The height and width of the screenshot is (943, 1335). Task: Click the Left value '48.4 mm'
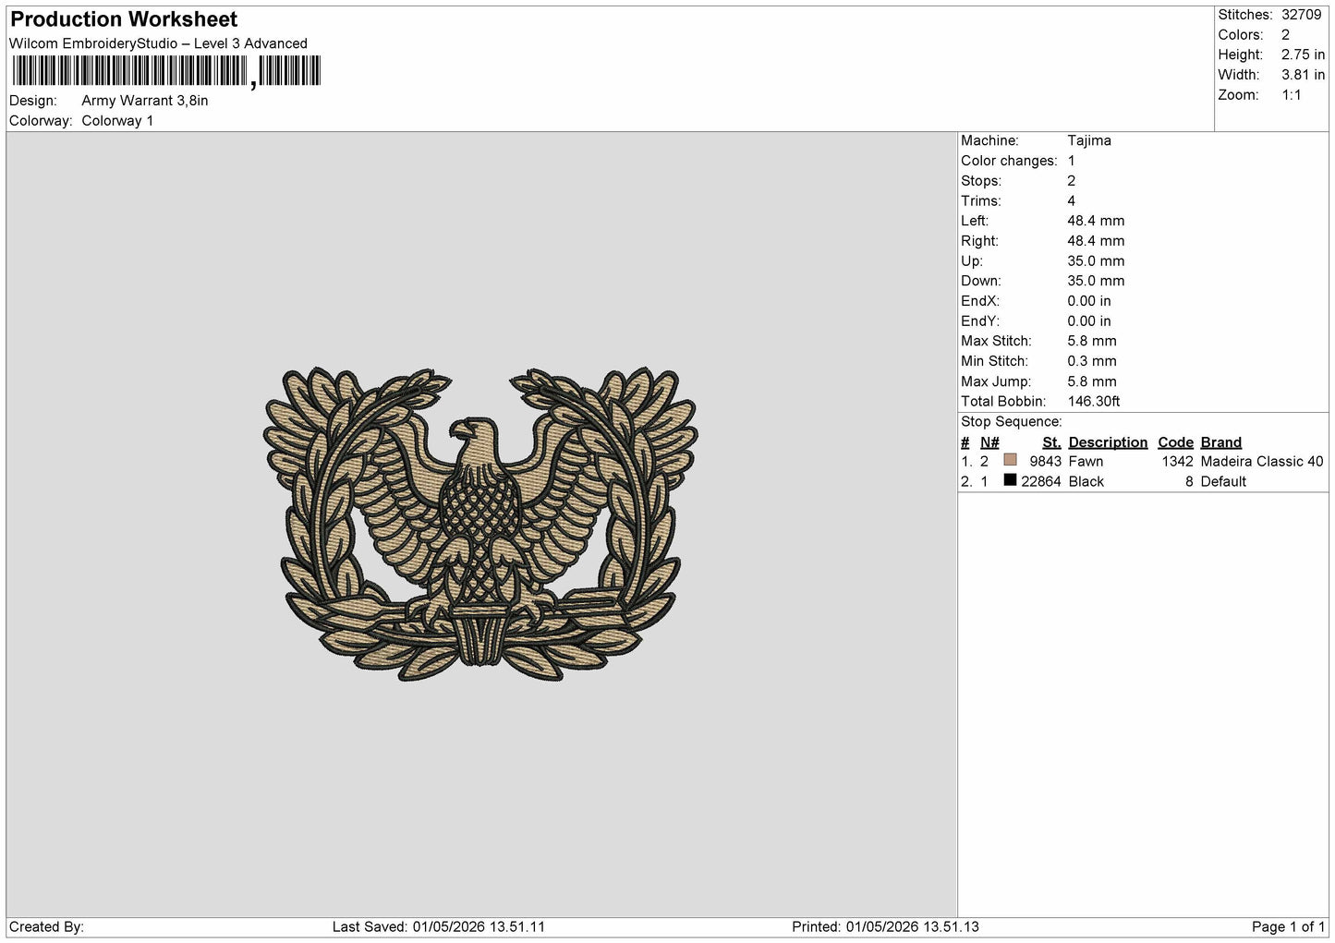point(1096,221)
